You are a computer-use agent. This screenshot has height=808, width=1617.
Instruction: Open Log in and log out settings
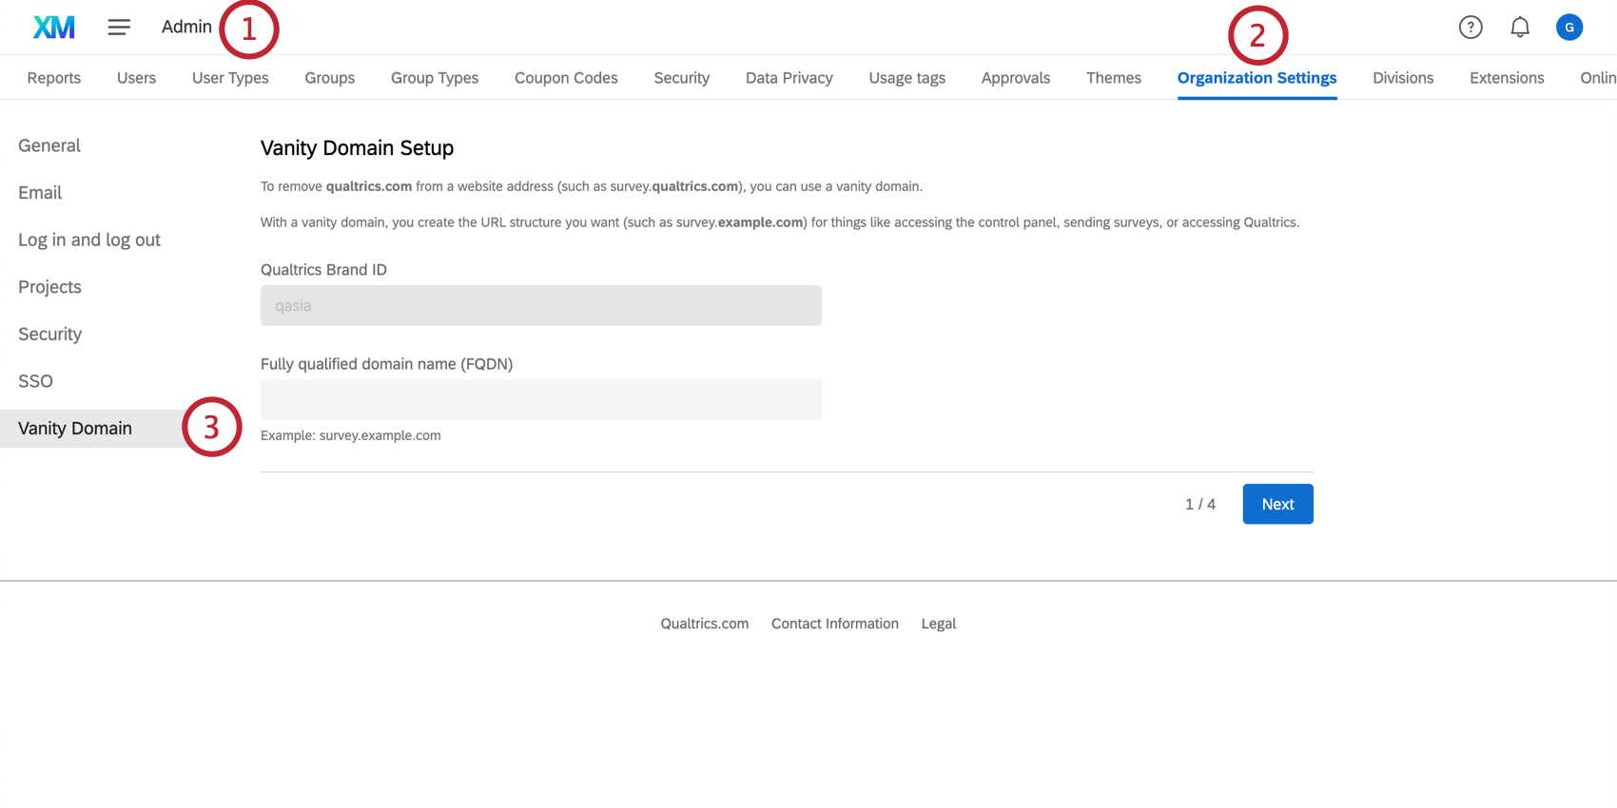[x=89, y=240]
